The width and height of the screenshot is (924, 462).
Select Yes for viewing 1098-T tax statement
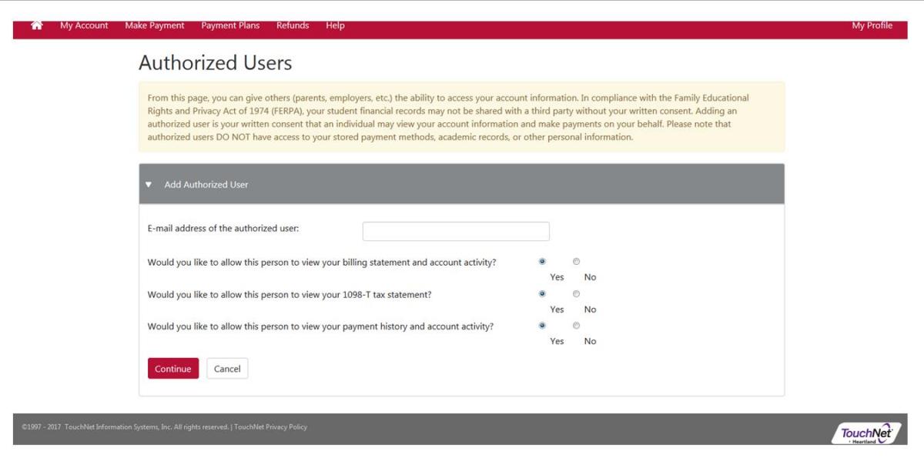543,293
